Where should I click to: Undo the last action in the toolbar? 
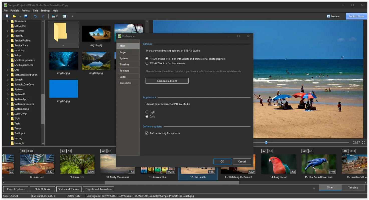[35, 16]
